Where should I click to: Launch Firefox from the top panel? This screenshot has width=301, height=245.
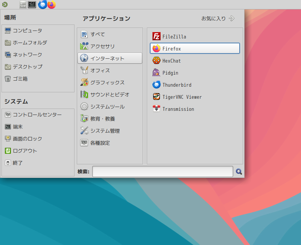tap(52, 5)
